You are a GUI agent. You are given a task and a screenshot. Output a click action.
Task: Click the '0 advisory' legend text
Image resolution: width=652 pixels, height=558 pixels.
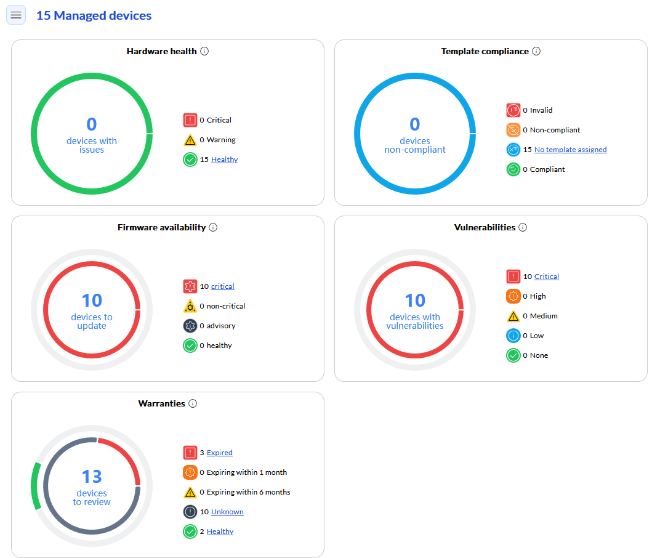click(x=217, y=326)
